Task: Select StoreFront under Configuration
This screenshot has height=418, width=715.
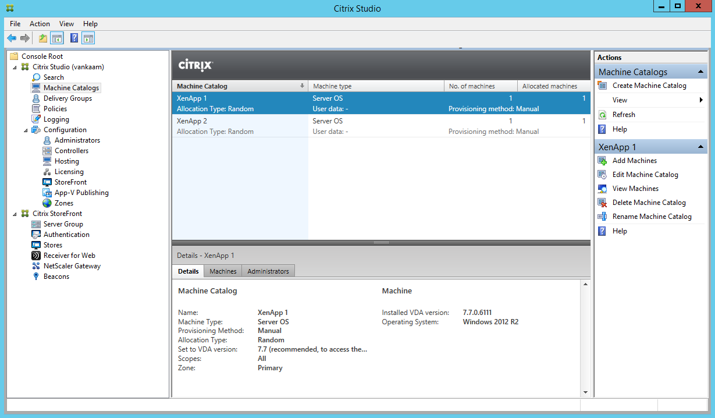Action: (70, 182)
